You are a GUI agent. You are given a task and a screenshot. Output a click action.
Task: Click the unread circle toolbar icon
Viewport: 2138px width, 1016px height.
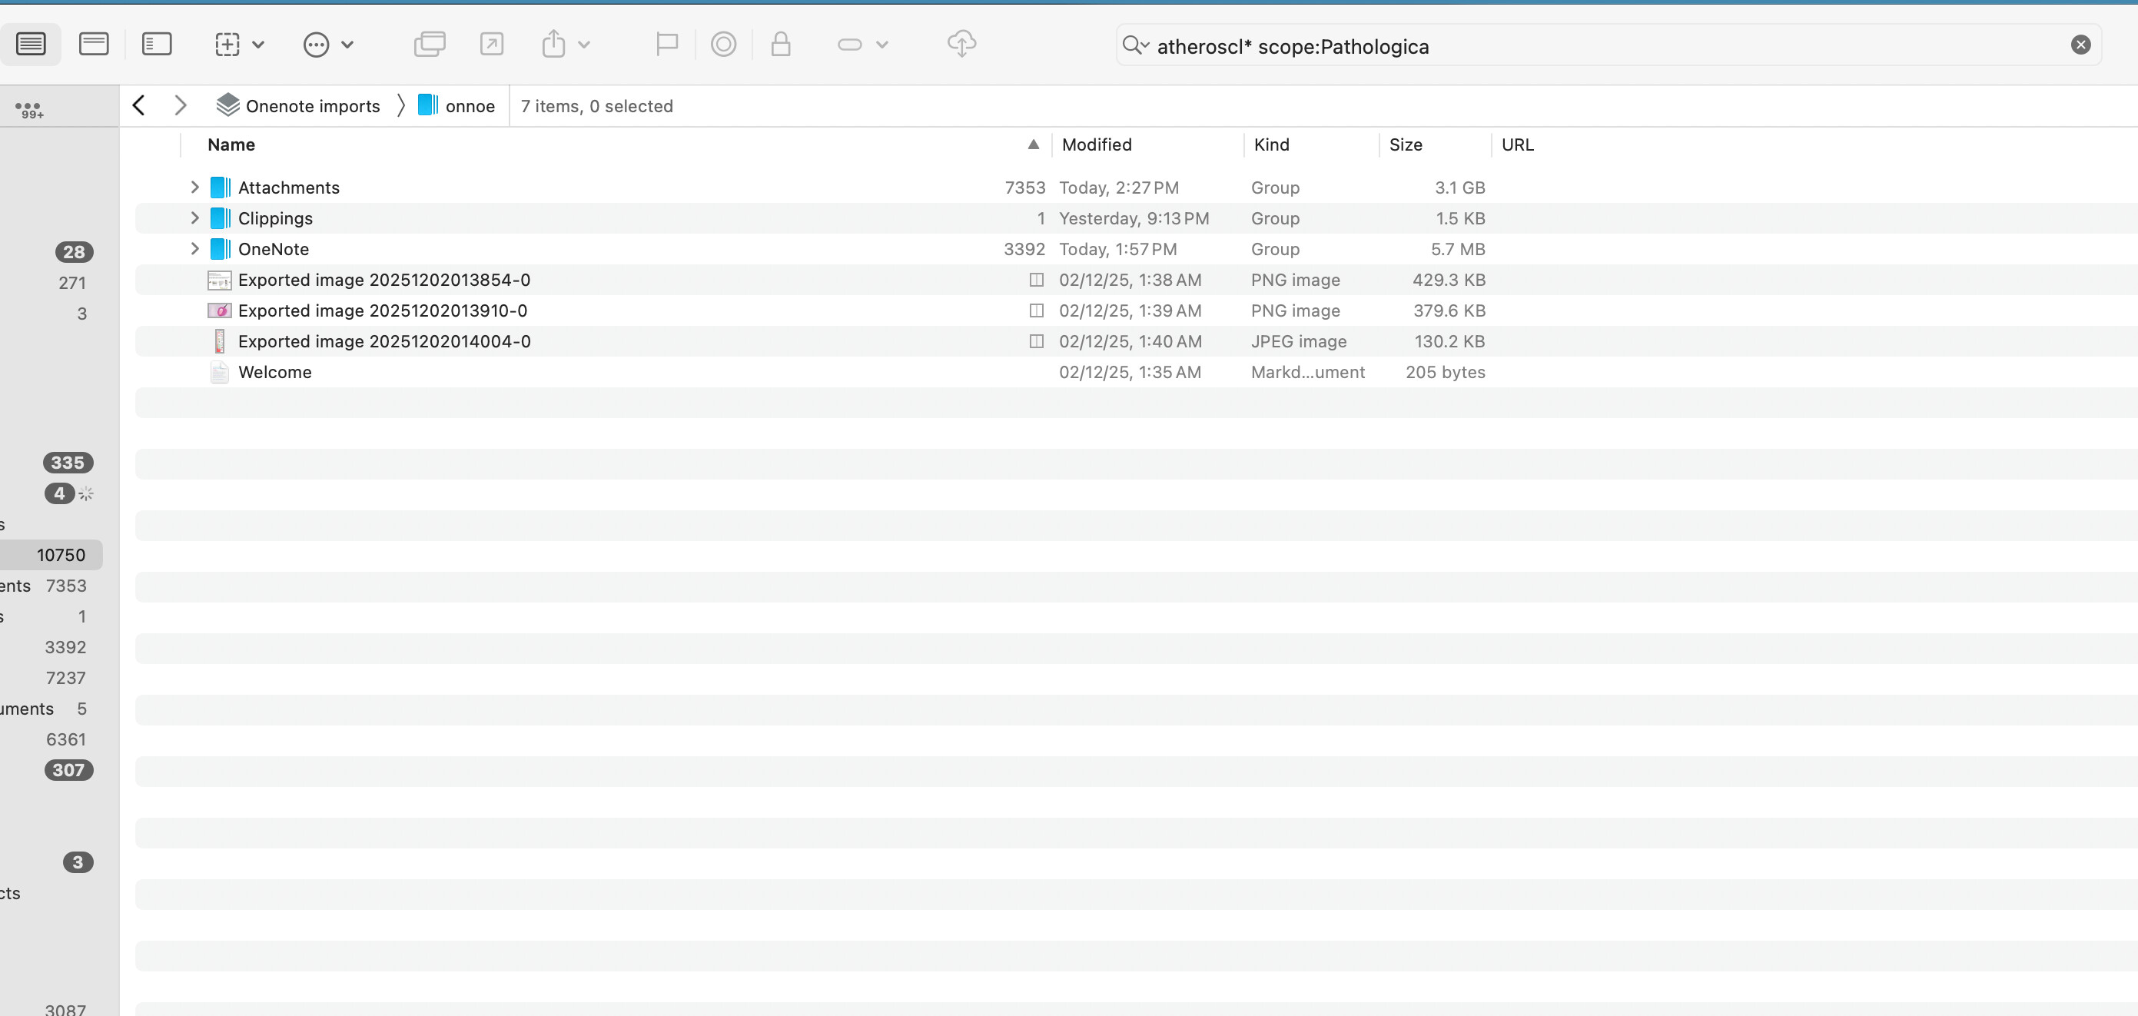pos(723,44)
